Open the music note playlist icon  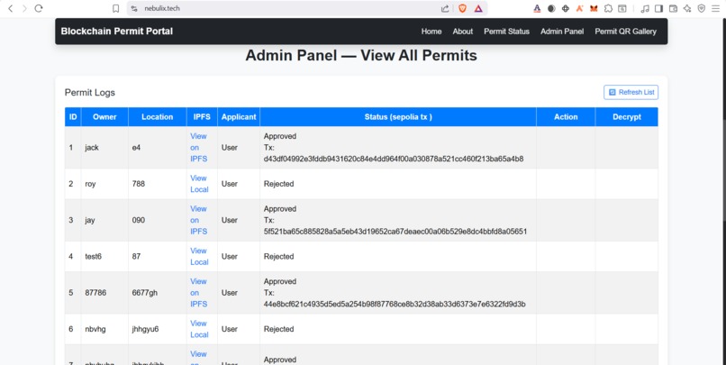(x=645, y=8)
